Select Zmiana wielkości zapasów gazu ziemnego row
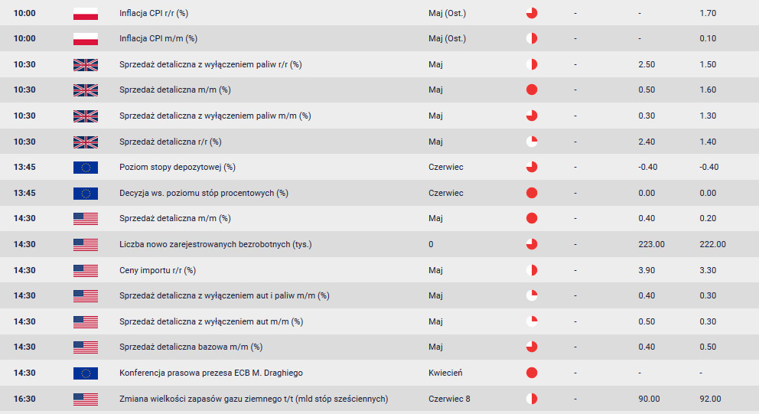Image resolution: width=759 pixels, height=414 pixels. [x=379, y=399]
